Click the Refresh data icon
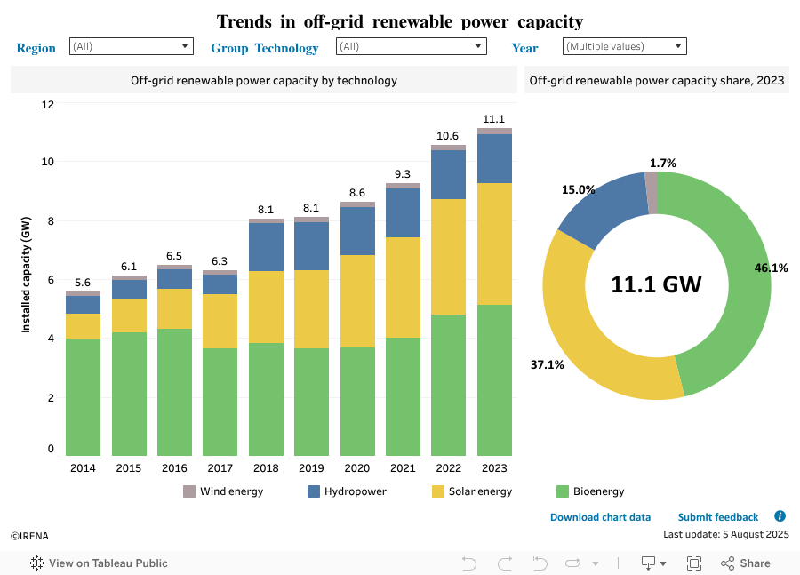This screenshot has height=575, width=800. (x=573, y=563)
